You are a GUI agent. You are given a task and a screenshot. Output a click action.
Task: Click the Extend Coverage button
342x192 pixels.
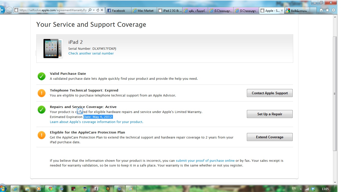click(x=270, y=137)
